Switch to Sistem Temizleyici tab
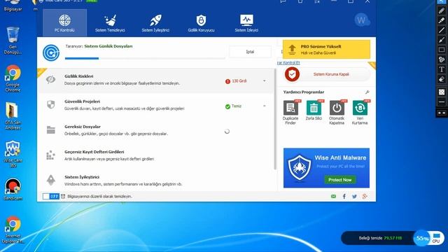 point(110,23)
